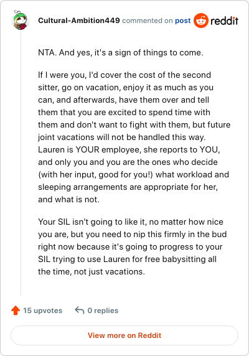This screenshot has height=356, width=249.
Task: Click the "right now because it's going" line
Action: point(130,246)
